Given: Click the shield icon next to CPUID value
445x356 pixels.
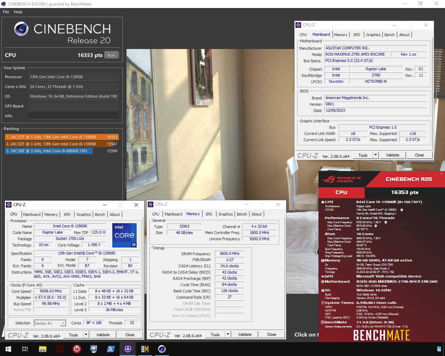Looking at the screenshot, I should (x=402, y=210).
